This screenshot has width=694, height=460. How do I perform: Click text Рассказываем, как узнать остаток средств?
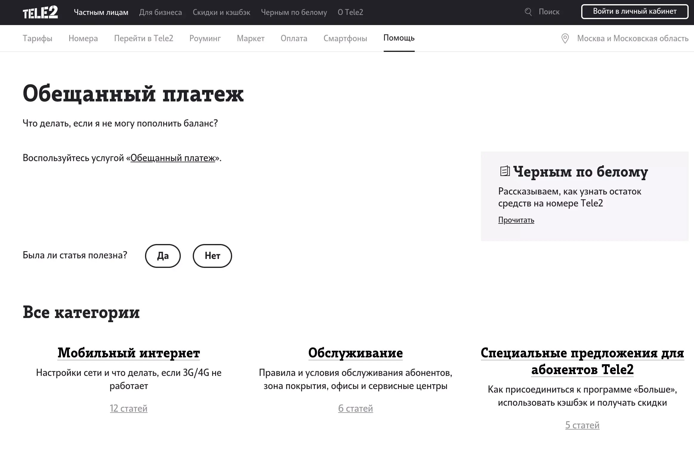570,197
